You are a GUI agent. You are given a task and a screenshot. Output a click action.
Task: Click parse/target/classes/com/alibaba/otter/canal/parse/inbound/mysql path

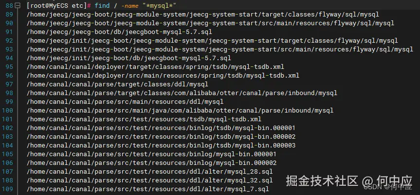pos(182,93)
